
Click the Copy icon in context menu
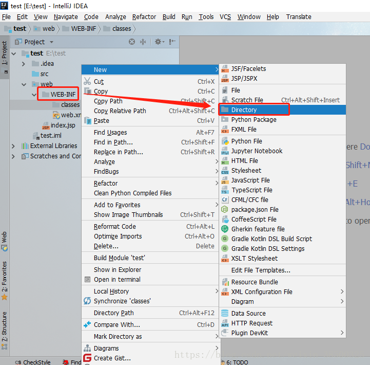[88, 91]
